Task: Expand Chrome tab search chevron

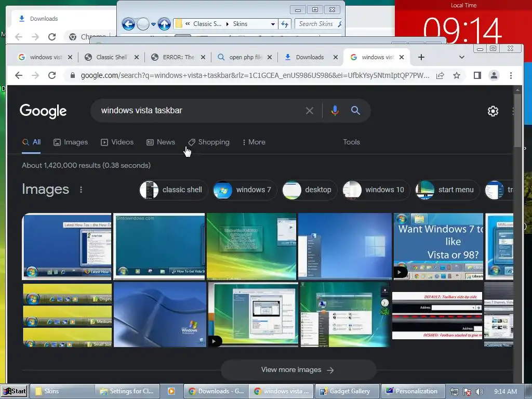Action: pyautogui.click(x=461, y=57)
